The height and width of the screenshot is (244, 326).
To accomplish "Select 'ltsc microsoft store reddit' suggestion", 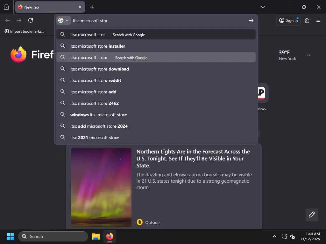I will (x=156, y=80).
